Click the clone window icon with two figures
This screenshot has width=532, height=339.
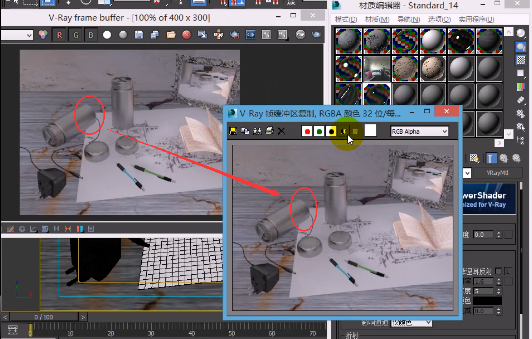click(257, 131)
